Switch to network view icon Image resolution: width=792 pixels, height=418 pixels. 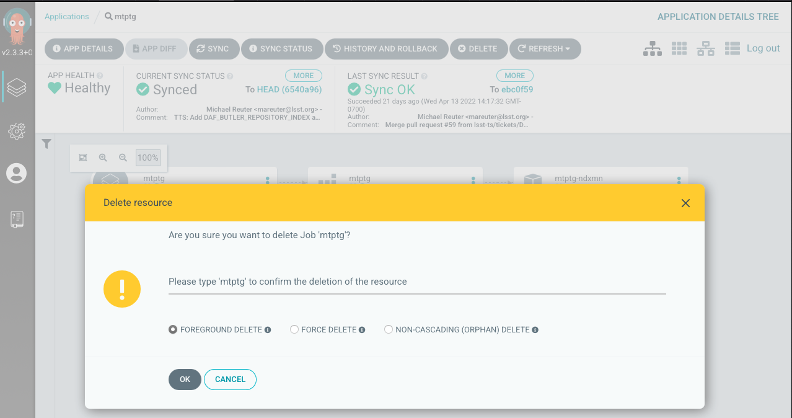[706, 48]
